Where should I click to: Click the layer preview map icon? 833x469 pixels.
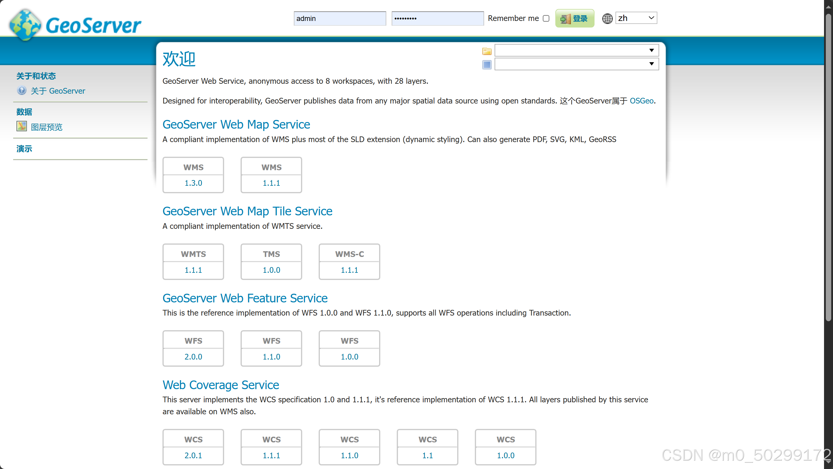[x=22, y=127]
